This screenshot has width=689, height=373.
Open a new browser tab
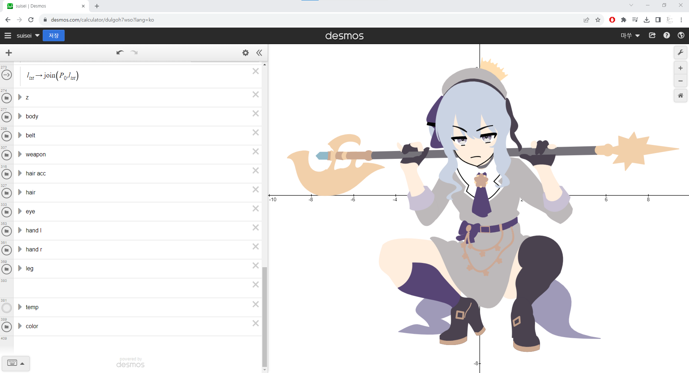[x=97, y=6]
